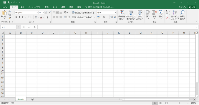Switch to Normal view in status bar
This screenshot has height=105, width=199.
click(x=155, y=103)
